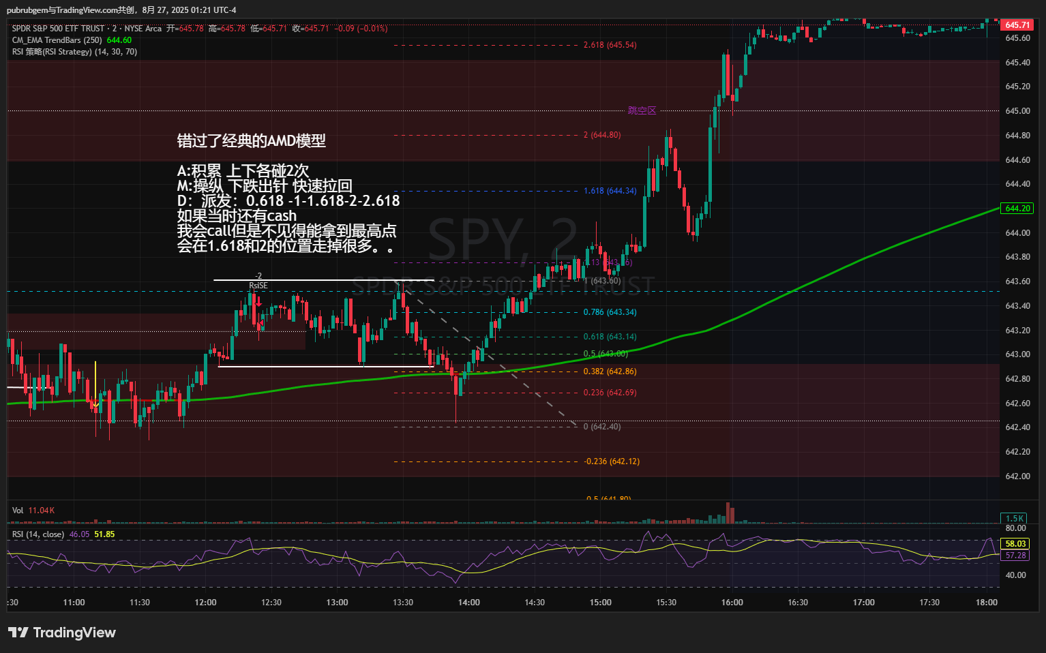Select the 0.786 (643.34) Fibonacci level label
Viewport: 1046px width, 653px height.
click(x=610, y=312)
